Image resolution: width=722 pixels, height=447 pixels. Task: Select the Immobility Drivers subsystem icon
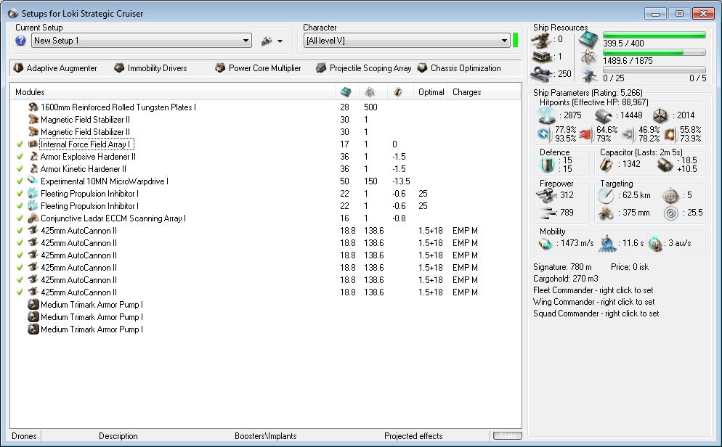coord(119,68)
